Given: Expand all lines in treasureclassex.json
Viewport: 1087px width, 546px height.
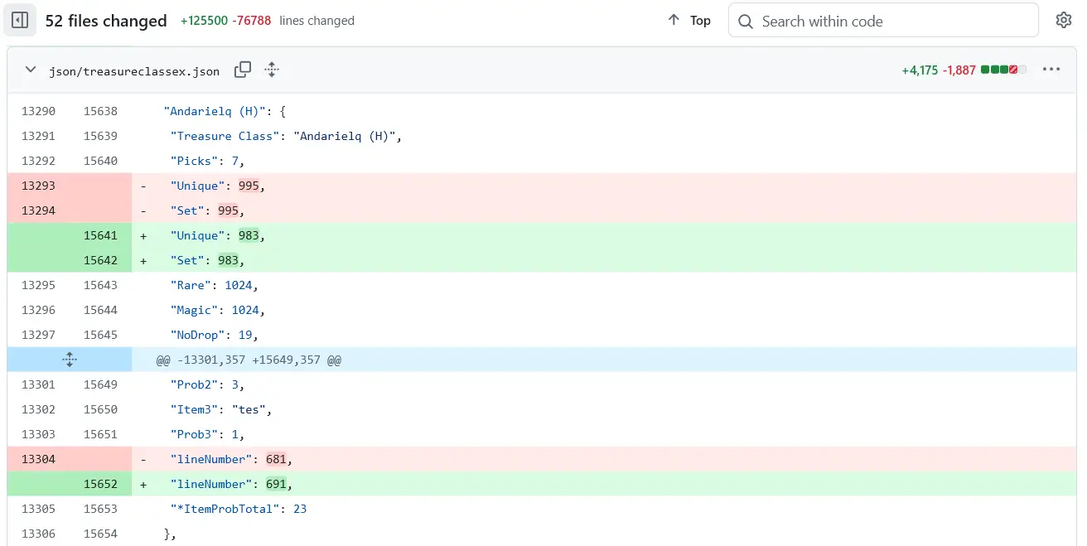Looking at the screenshot, I should [x=272, y=70].
